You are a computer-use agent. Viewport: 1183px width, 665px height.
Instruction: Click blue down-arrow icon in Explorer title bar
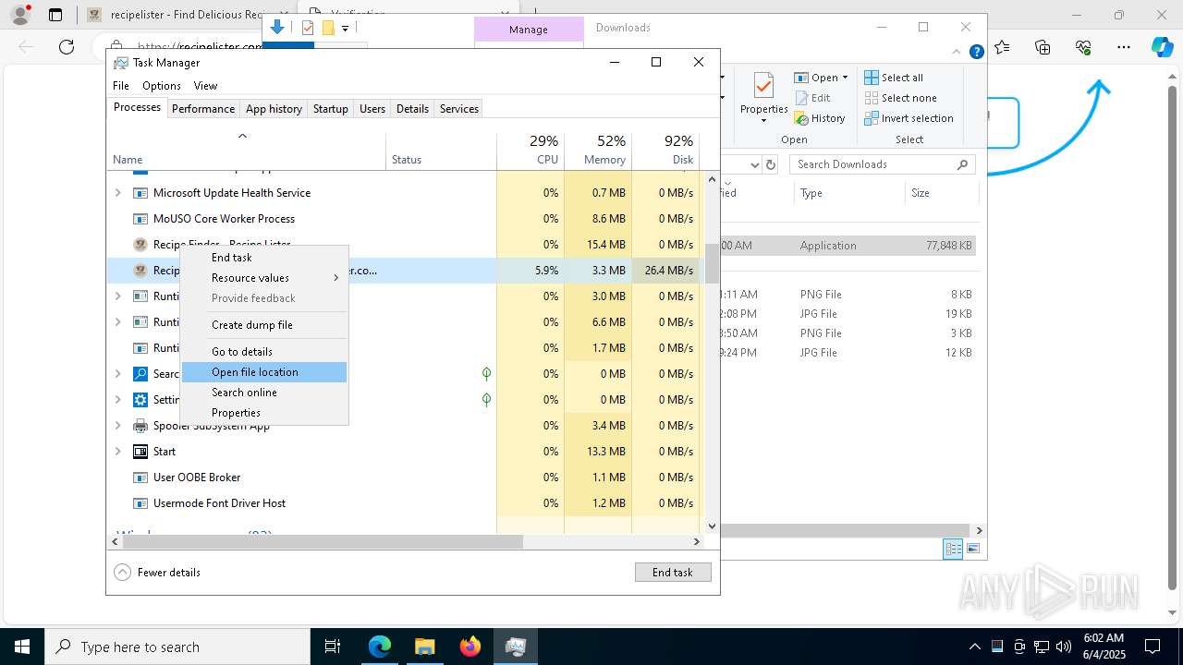click(277, 28)
